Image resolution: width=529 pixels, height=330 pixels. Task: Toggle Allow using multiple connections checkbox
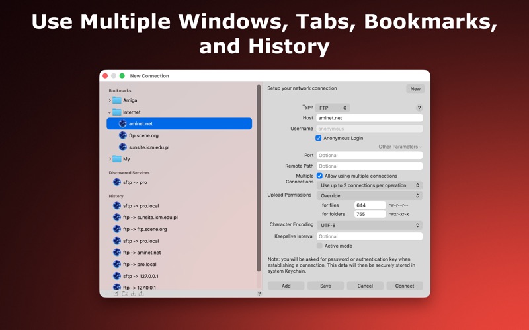click(319, 176)
